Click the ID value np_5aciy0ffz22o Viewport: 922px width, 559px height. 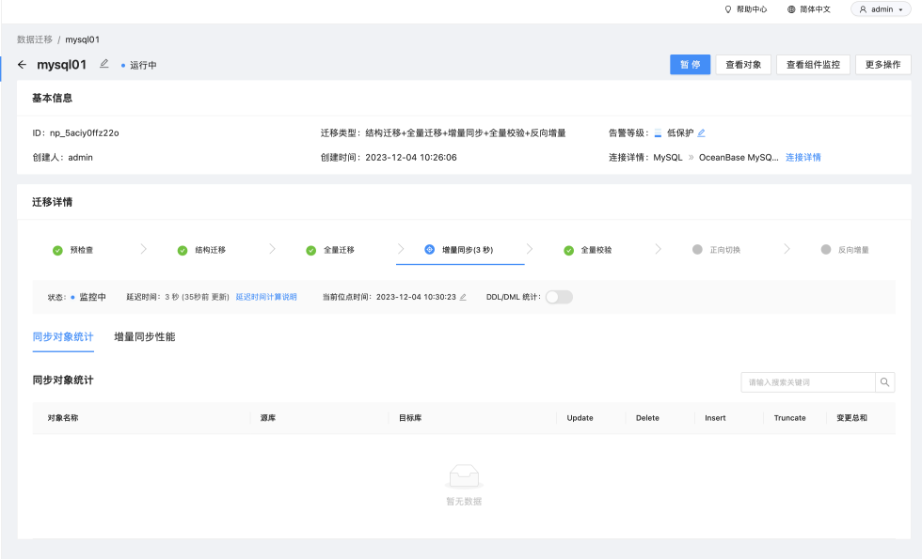point(84,133)
